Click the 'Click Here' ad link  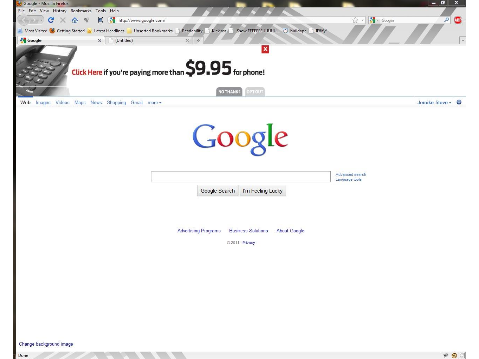[87, 72]
